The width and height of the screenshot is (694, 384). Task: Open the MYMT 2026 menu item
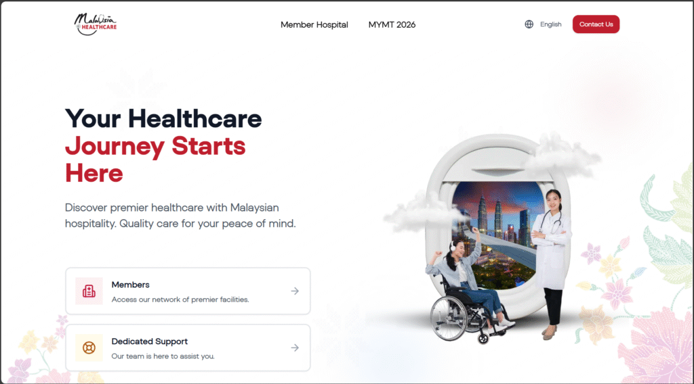392,25
